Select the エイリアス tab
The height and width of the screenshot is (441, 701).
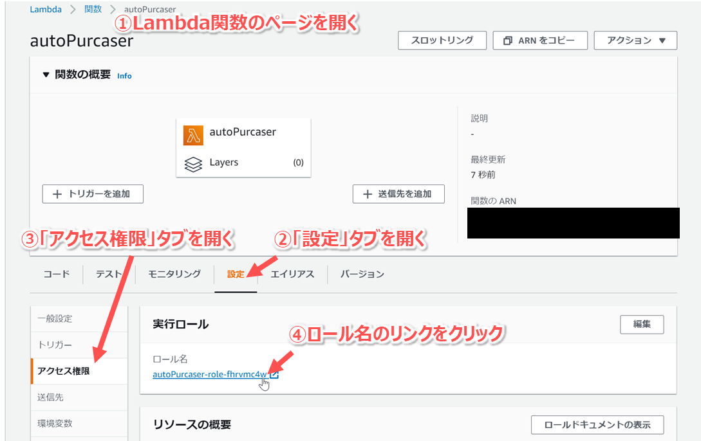(x=292, y=274)
